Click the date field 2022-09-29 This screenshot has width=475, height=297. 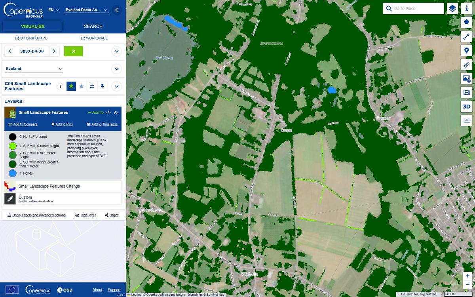tap(32, 51)
